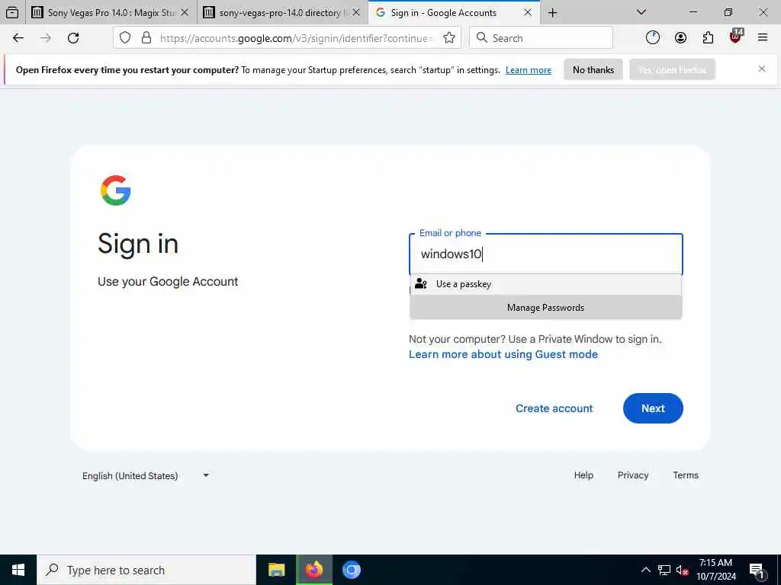The height and width of the screenshot is (585, 781).
Task: Close the Sign in Google Accounts tab
Action: tap(528, 13)
